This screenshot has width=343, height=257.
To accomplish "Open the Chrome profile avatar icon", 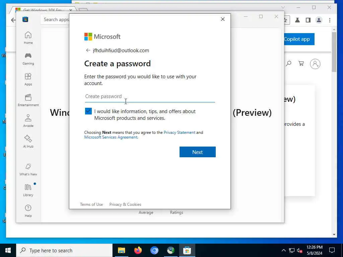I will pos(319,20).
